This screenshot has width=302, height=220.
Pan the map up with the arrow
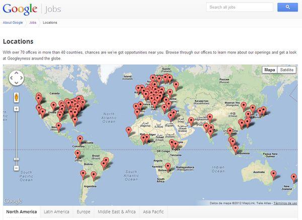17,73
